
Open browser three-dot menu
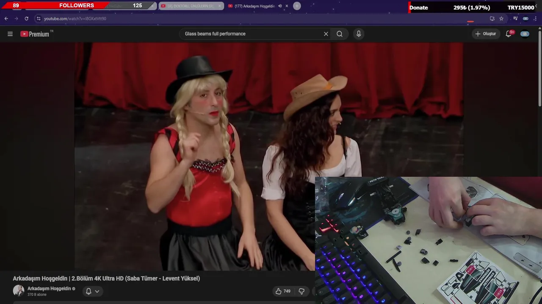pos(536,19)
